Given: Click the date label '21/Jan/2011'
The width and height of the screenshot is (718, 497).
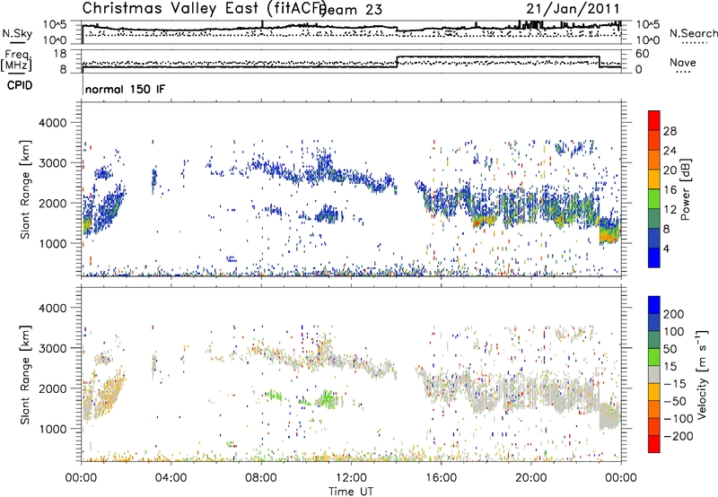Looking at the screenshot, I should [x=573, y=8].
